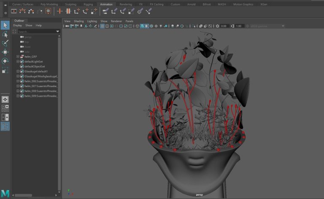Choose the Paint Selection tool

pyautogui.click(x=5, y=43)
